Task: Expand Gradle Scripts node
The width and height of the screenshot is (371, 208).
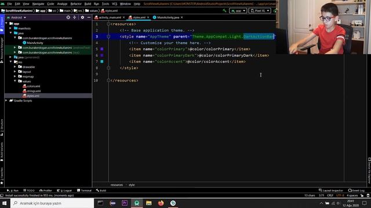Action: click(6, 101)
